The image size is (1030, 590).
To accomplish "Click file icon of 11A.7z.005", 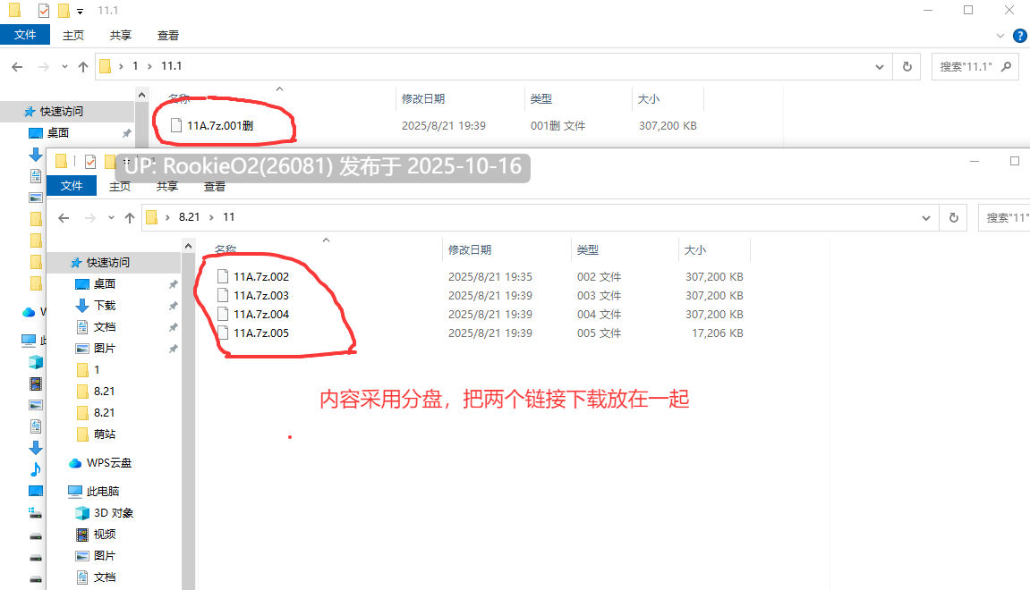I will 223,333.
